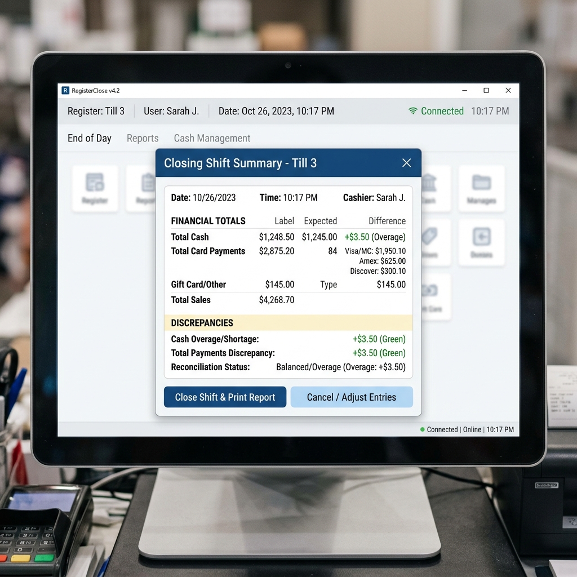Click the green online status dot
Viewport: 577px width, 577px height.
click(x=423, y=429)
